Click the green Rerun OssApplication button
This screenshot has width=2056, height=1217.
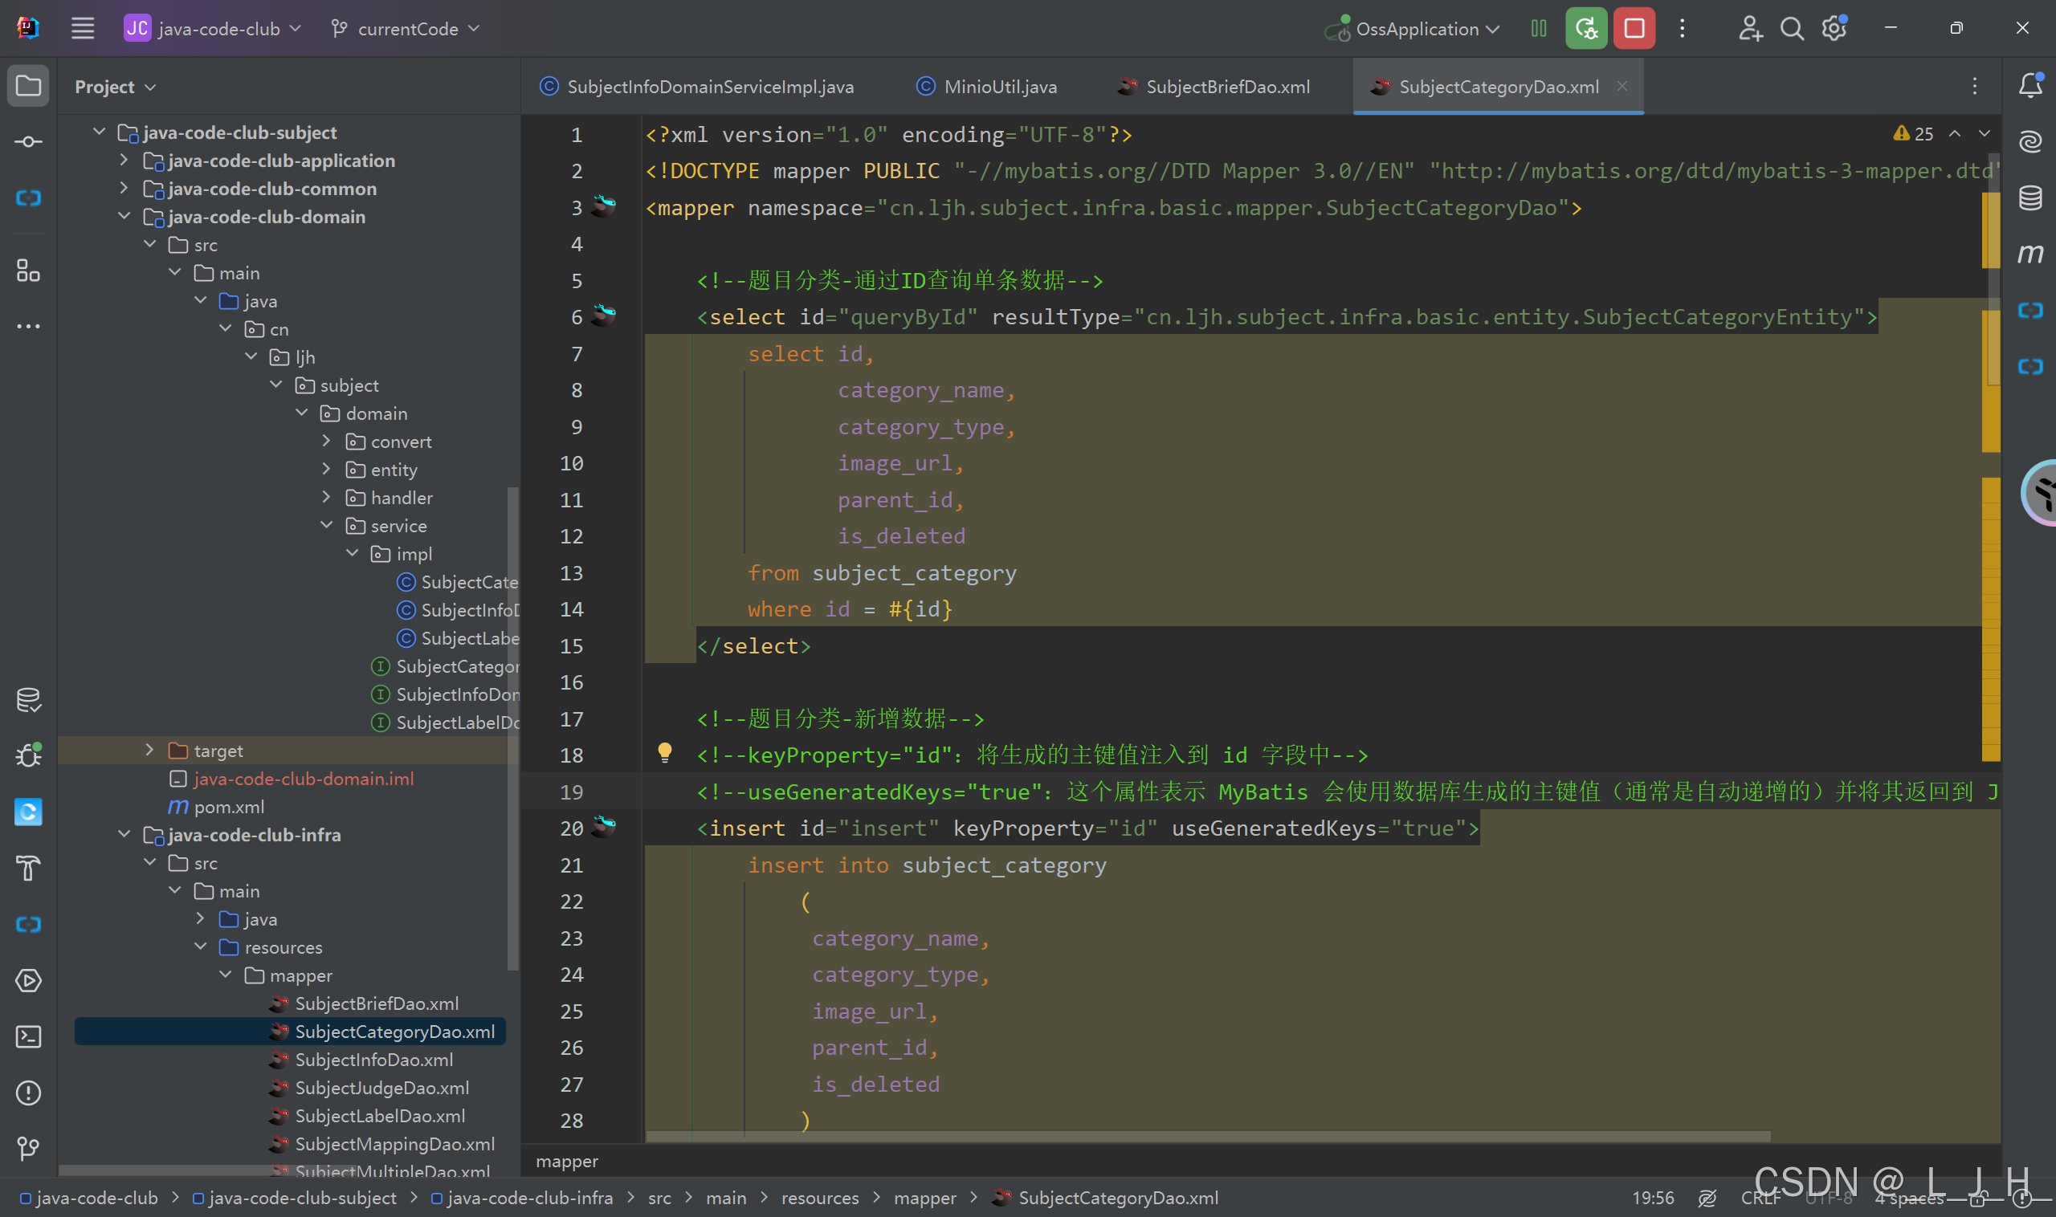(1585, 29)
